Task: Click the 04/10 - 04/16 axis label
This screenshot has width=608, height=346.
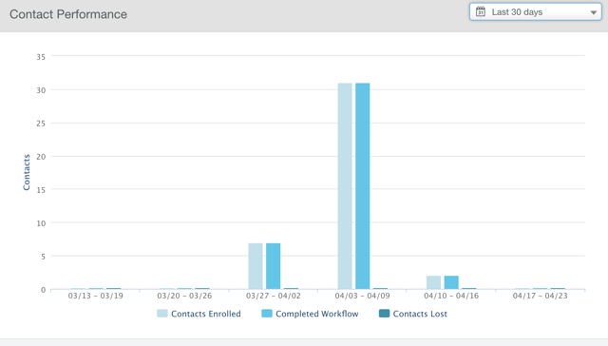Action: point(451,296)
